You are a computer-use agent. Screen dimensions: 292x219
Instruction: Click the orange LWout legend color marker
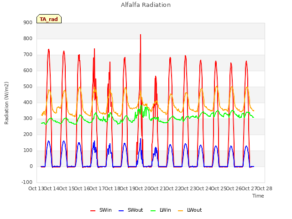click(x=181, y=211)
